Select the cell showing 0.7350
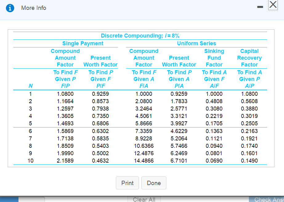284x202 pixels. tap(100, 116)
